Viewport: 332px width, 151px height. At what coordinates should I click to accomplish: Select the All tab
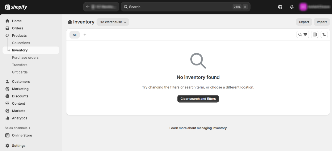pyautogui.click(x=74, y=35)
